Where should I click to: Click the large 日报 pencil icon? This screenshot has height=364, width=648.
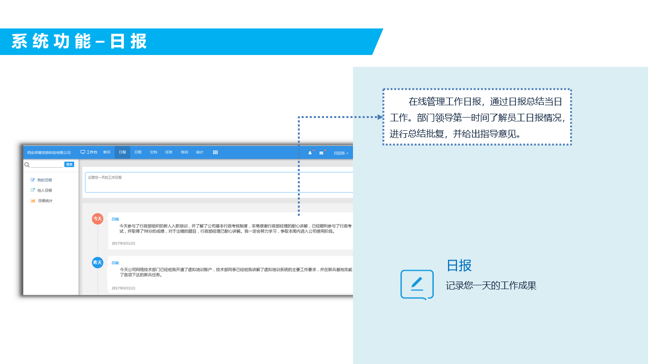417,284
